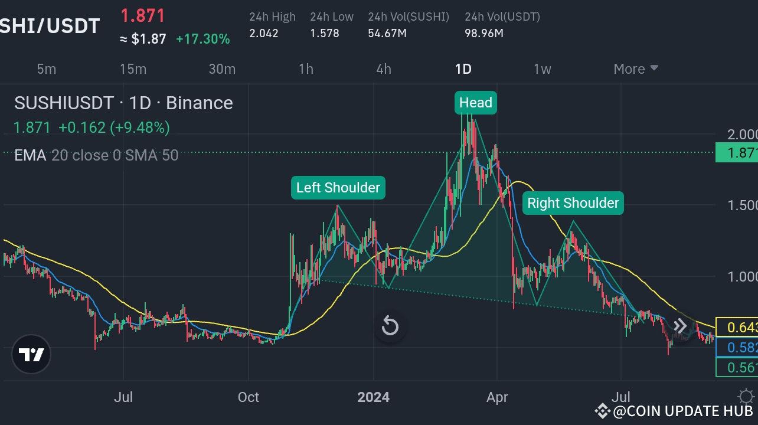Select the 1D timeframe tab
Image resolution: width=758 pixels, height=425 pixels.
tap(463, 69)
